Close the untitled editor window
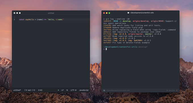Screen dimensions: 193x103 click(14, 13)
